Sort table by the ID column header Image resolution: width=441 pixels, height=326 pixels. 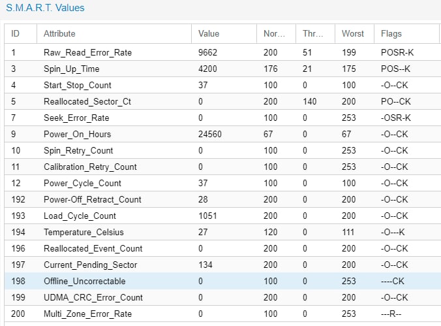point(20,33)
